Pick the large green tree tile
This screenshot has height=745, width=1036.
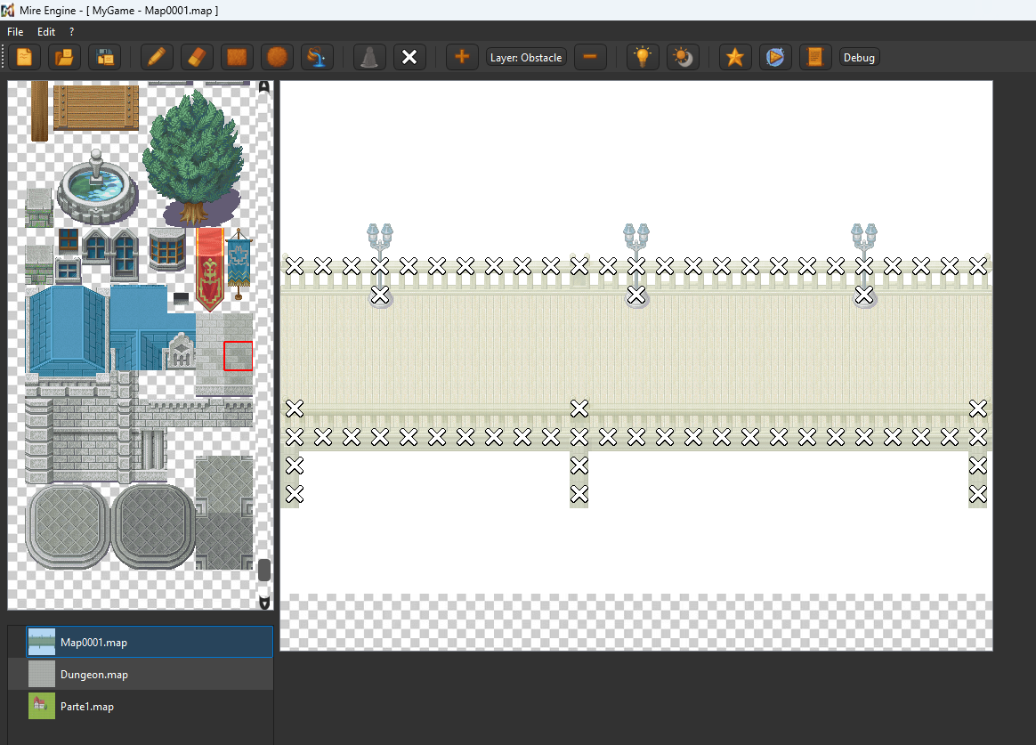point(193,158)
